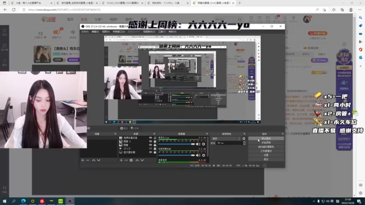The height and width of the screenshot is (205, 365).
Task: Pop out the 转场特效 (transitions) dock
Action: click(245, 134)
